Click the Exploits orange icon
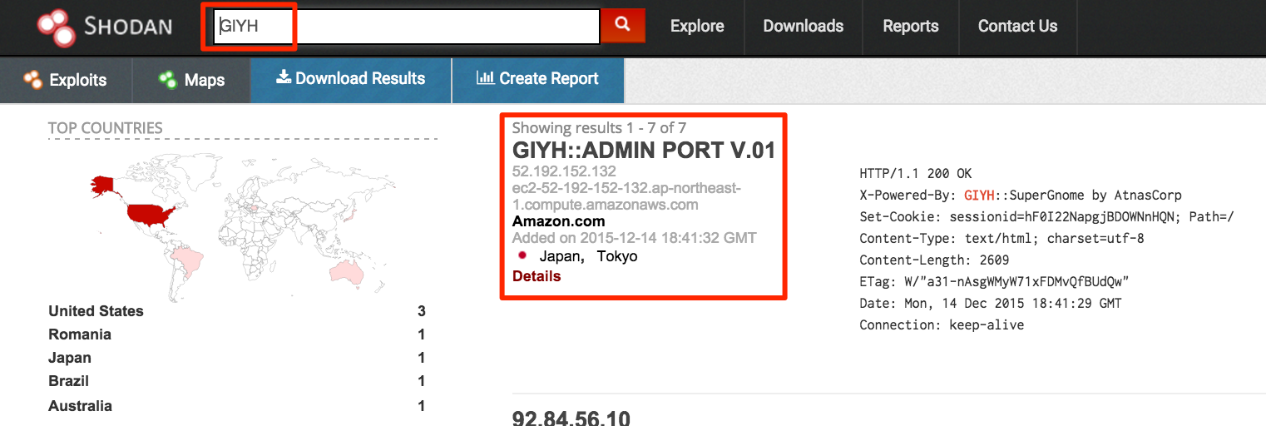The image size is (1266, 426). (32, 80)
